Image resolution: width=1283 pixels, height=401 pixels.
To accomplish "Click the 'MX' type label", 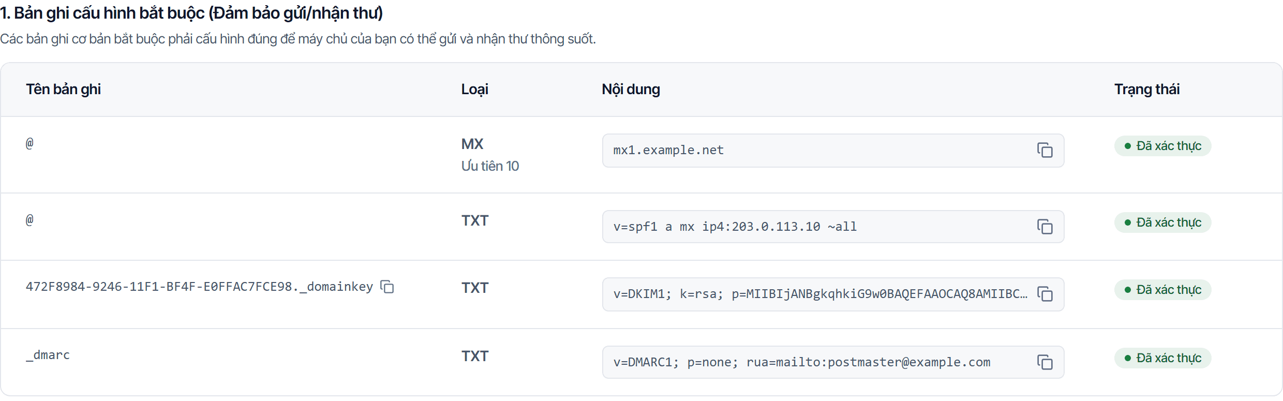I will tap(472, 144).
